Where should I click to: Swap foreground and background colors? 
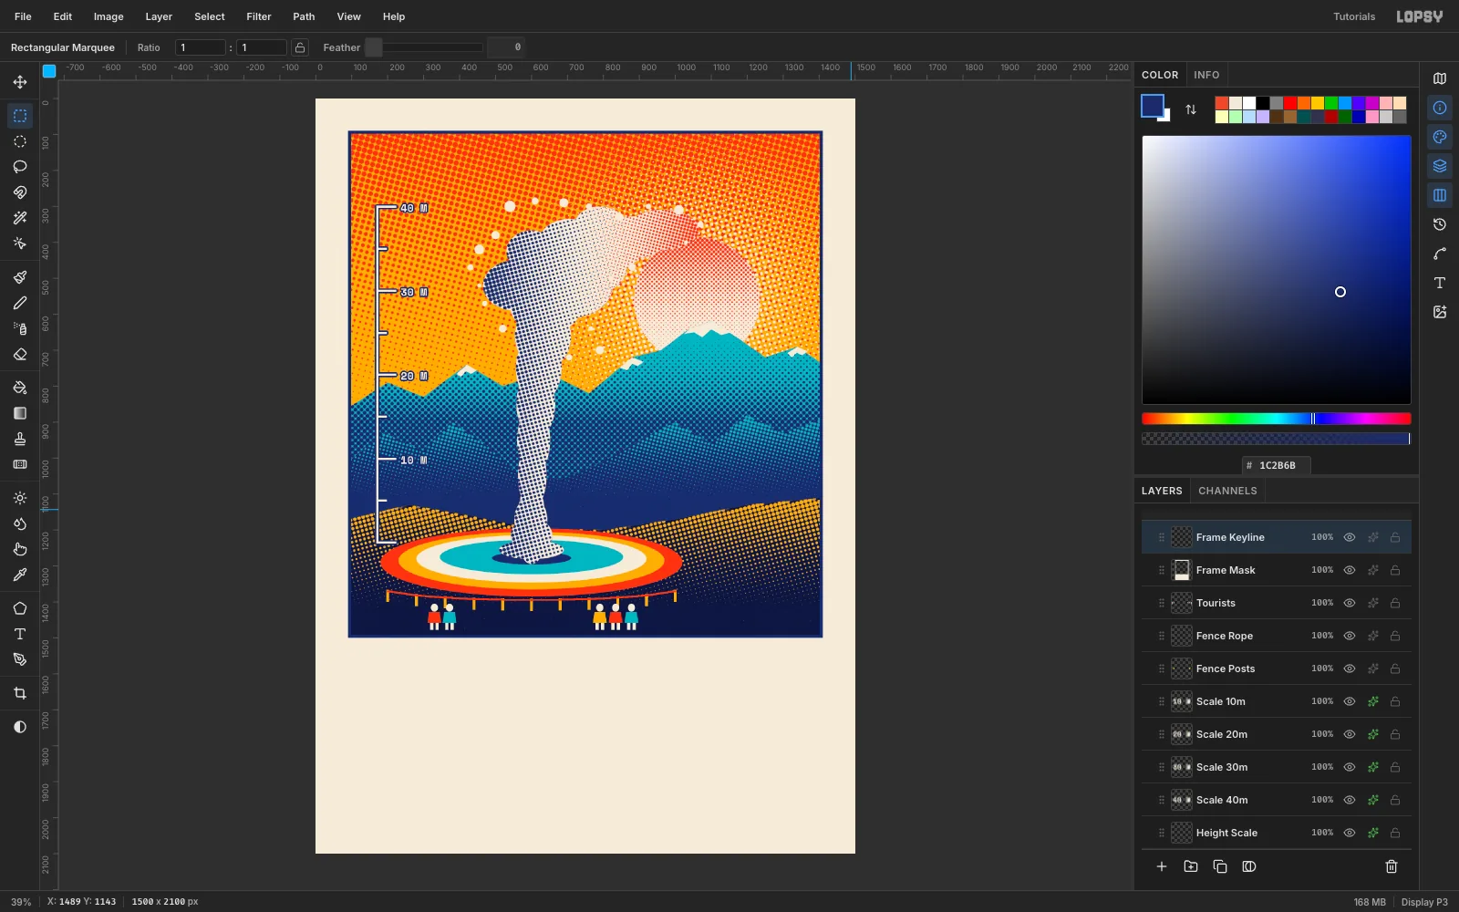coord(1191,109)
